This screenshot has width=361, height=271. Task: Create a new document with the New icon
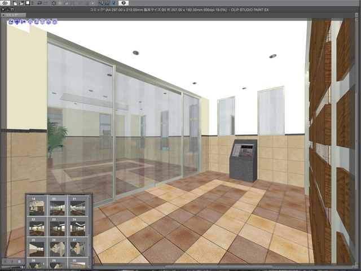(15, 3)
